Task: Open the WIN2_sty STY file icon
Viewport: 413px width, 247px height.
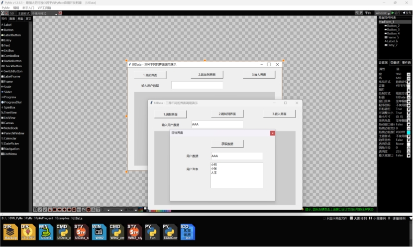Action: tap(134, 232)
